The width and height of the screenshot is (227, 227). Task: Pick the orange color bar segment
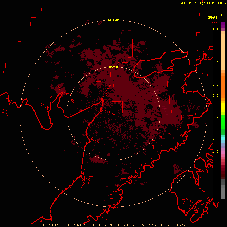223,87
